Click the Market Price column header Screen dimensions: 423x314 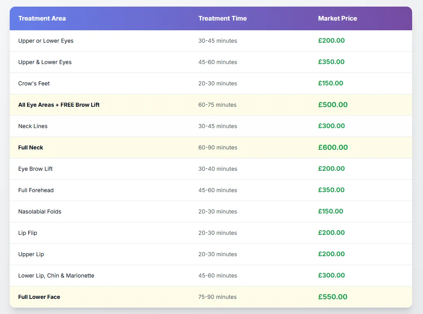(x=337, y=18)
